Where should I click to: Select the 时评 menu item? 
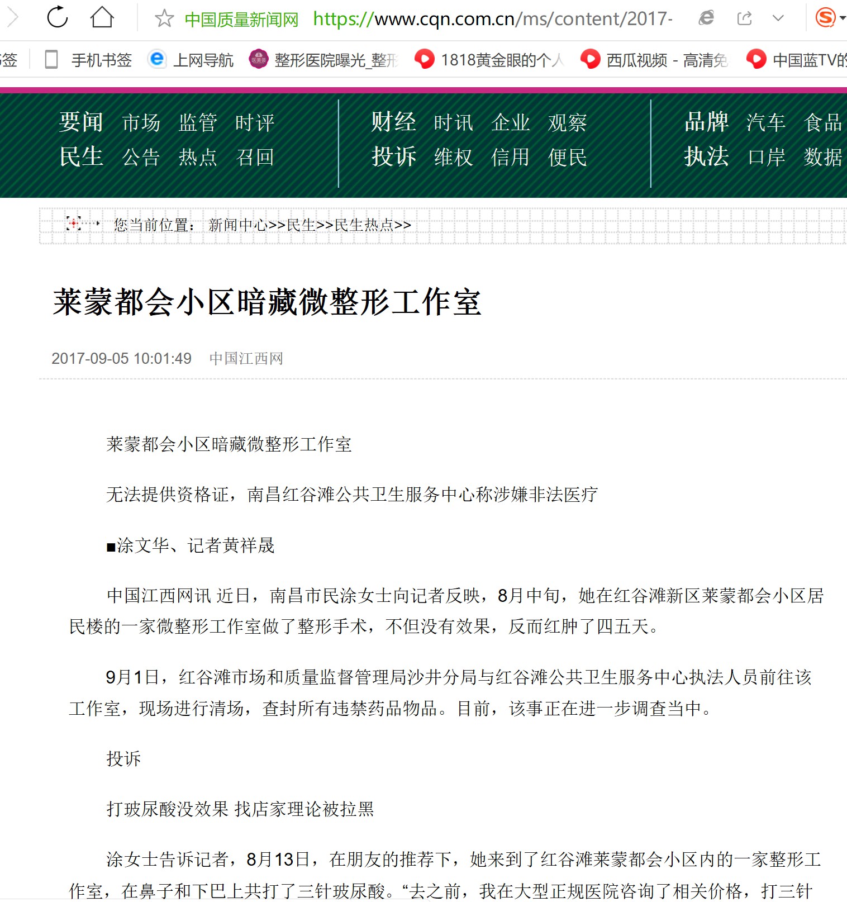pos(255,122)
